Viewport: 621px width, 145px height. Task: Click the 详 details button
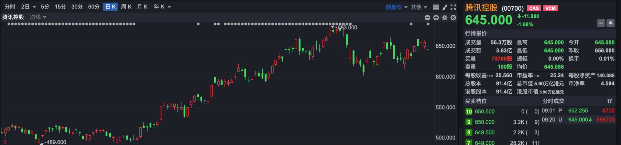coord(610,101)
